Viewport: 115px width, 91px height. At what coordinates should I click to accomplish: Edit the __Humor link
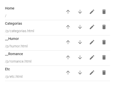click(92, 42)
